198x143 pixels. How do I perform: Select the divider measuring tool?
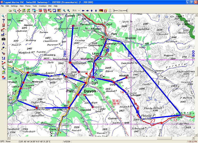[x=3, y=44]
